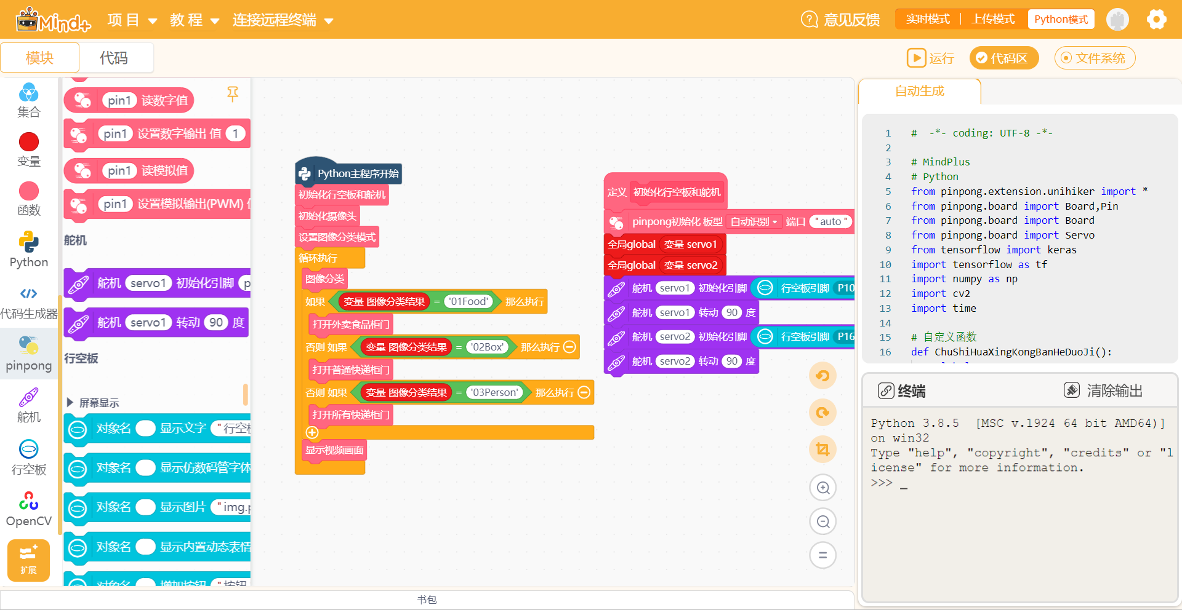
Task: Open the OpenCV block category
Action: click(x=29, y=509)
